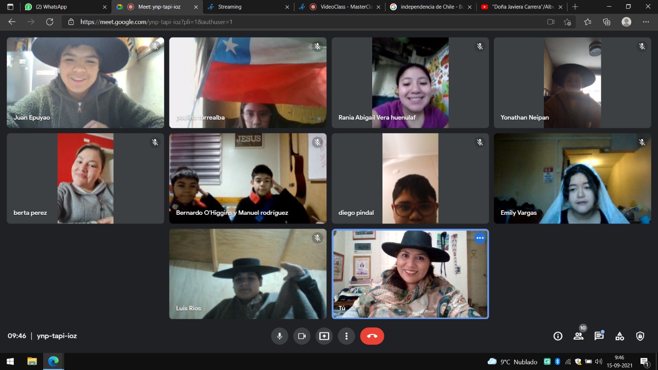Mute your microphone
The height and width of the screenshot is (370, 658).
click(x=280, y=336)
